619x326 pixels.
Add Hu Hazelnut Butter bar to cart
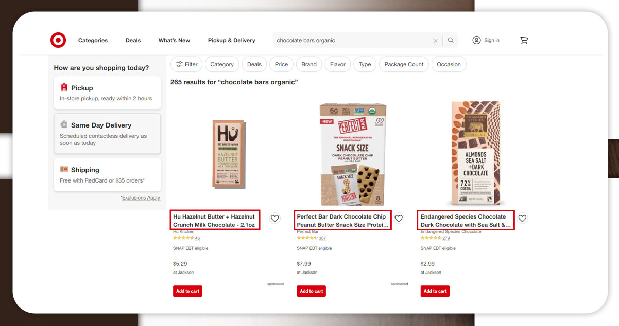pyautogui.click(x=187, y=291)
